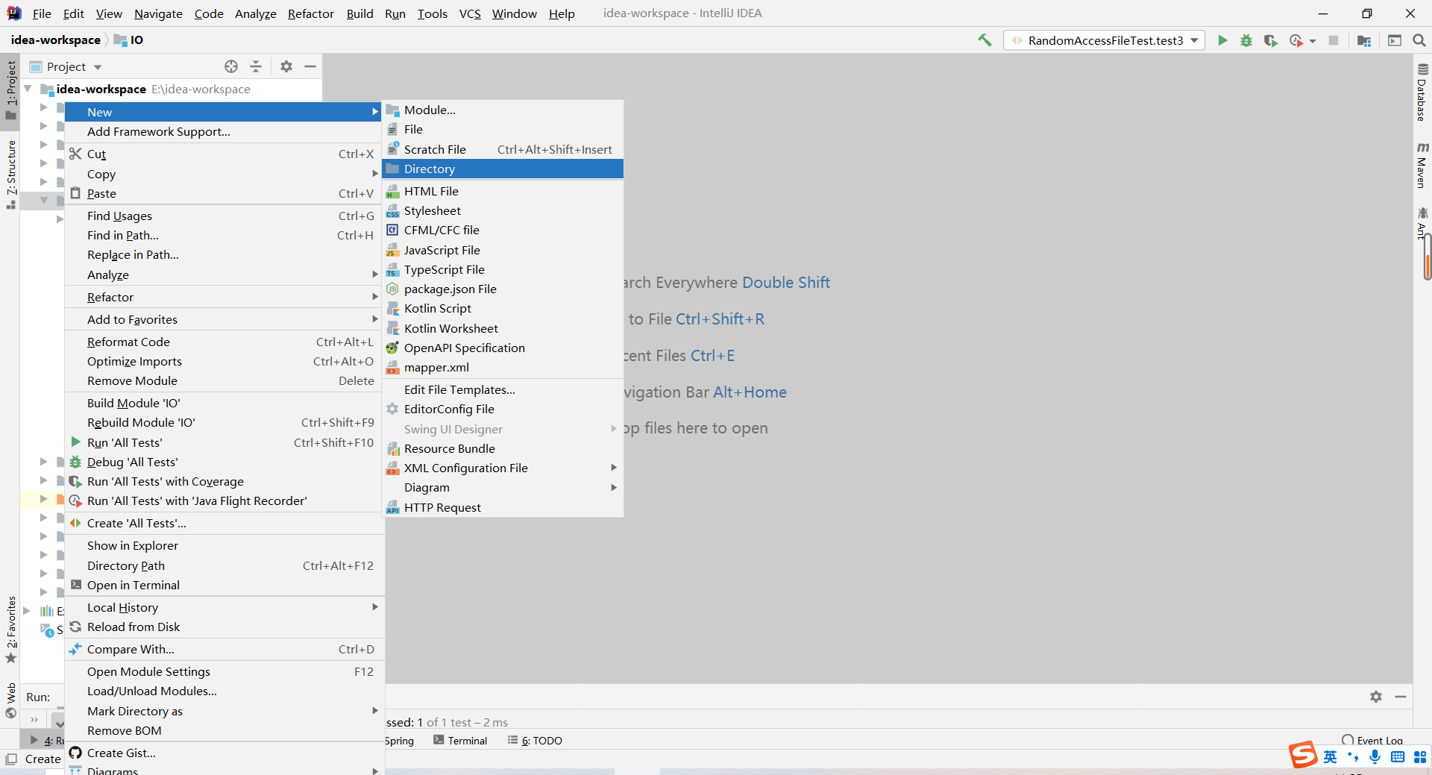Run with Coverage toolbar icon

pyautogui.click(x=1270, y=40)
